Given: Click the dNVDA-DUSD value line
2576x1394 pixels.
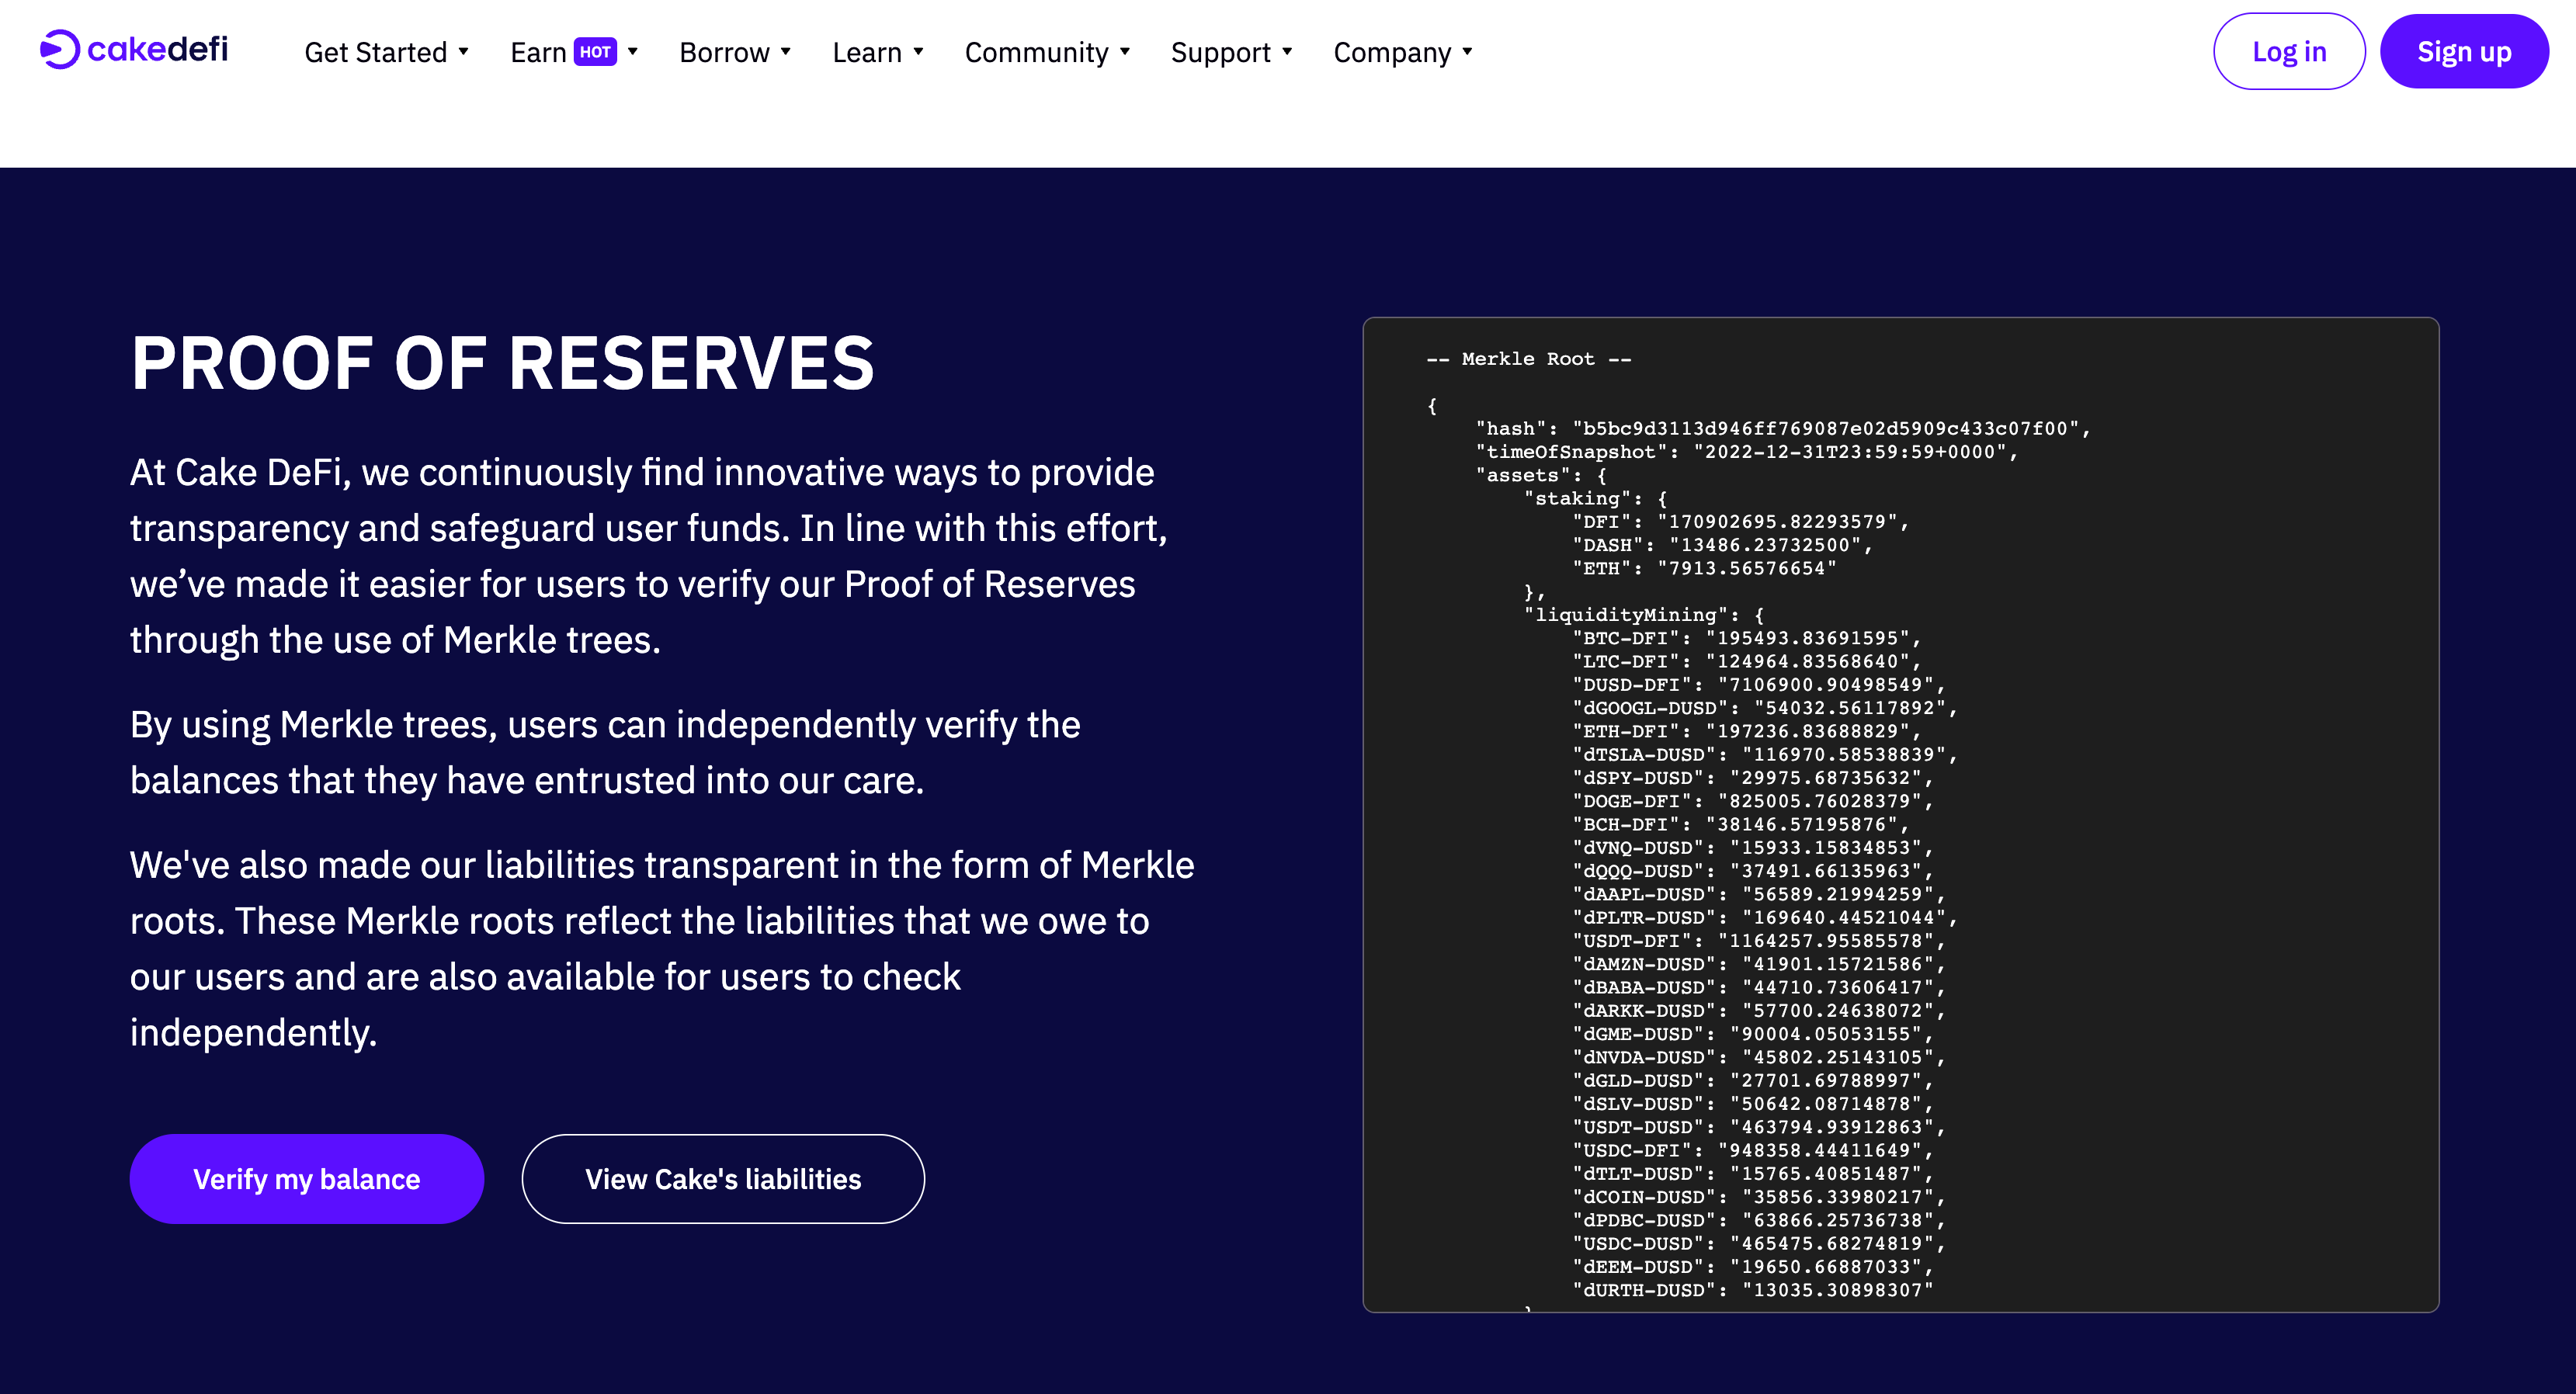Looking at the screenshot, I should [x=1759, y=1057].
